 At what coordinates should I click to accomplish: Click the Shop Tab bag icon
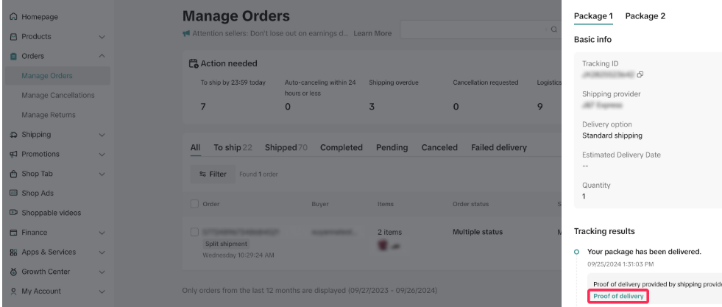point(13,174)
